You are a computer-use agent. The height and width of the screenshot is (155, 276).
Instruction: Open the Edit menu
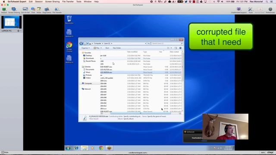click(x=31, y=2)
